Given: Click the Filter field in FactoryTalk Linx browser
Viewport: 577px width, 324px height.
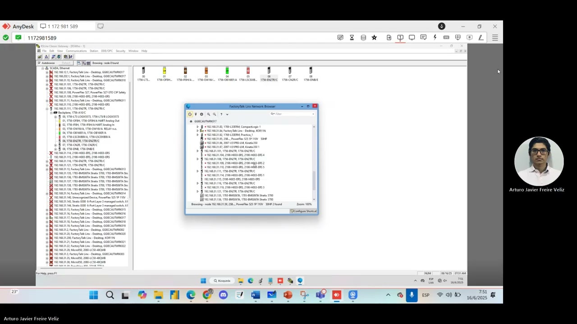Looking at the screenshot, I should [292, 114].
